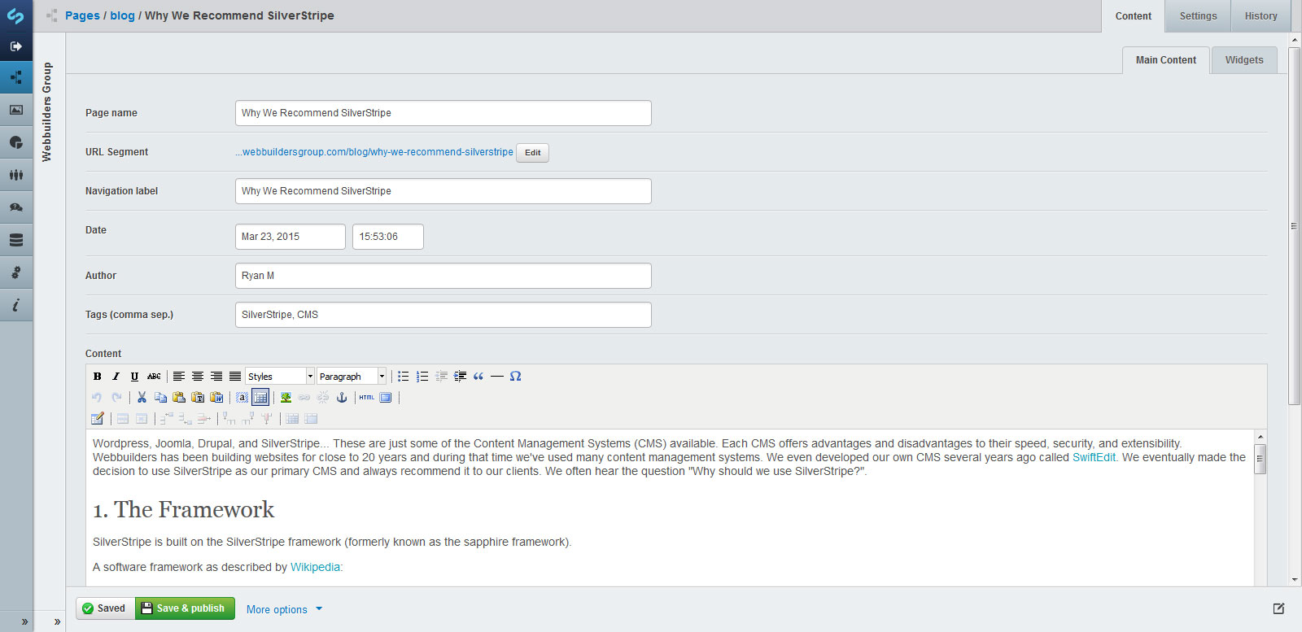Paste from Word icon
This screenshot has width=1302, height=632.
(216, 397)
